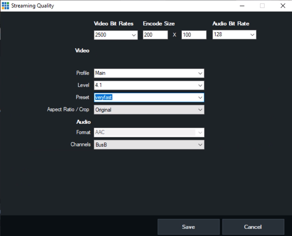The image size is (292, 236).
Task: Expand the Audio Bit Rate dropdown
Action: tap(251, 35)
